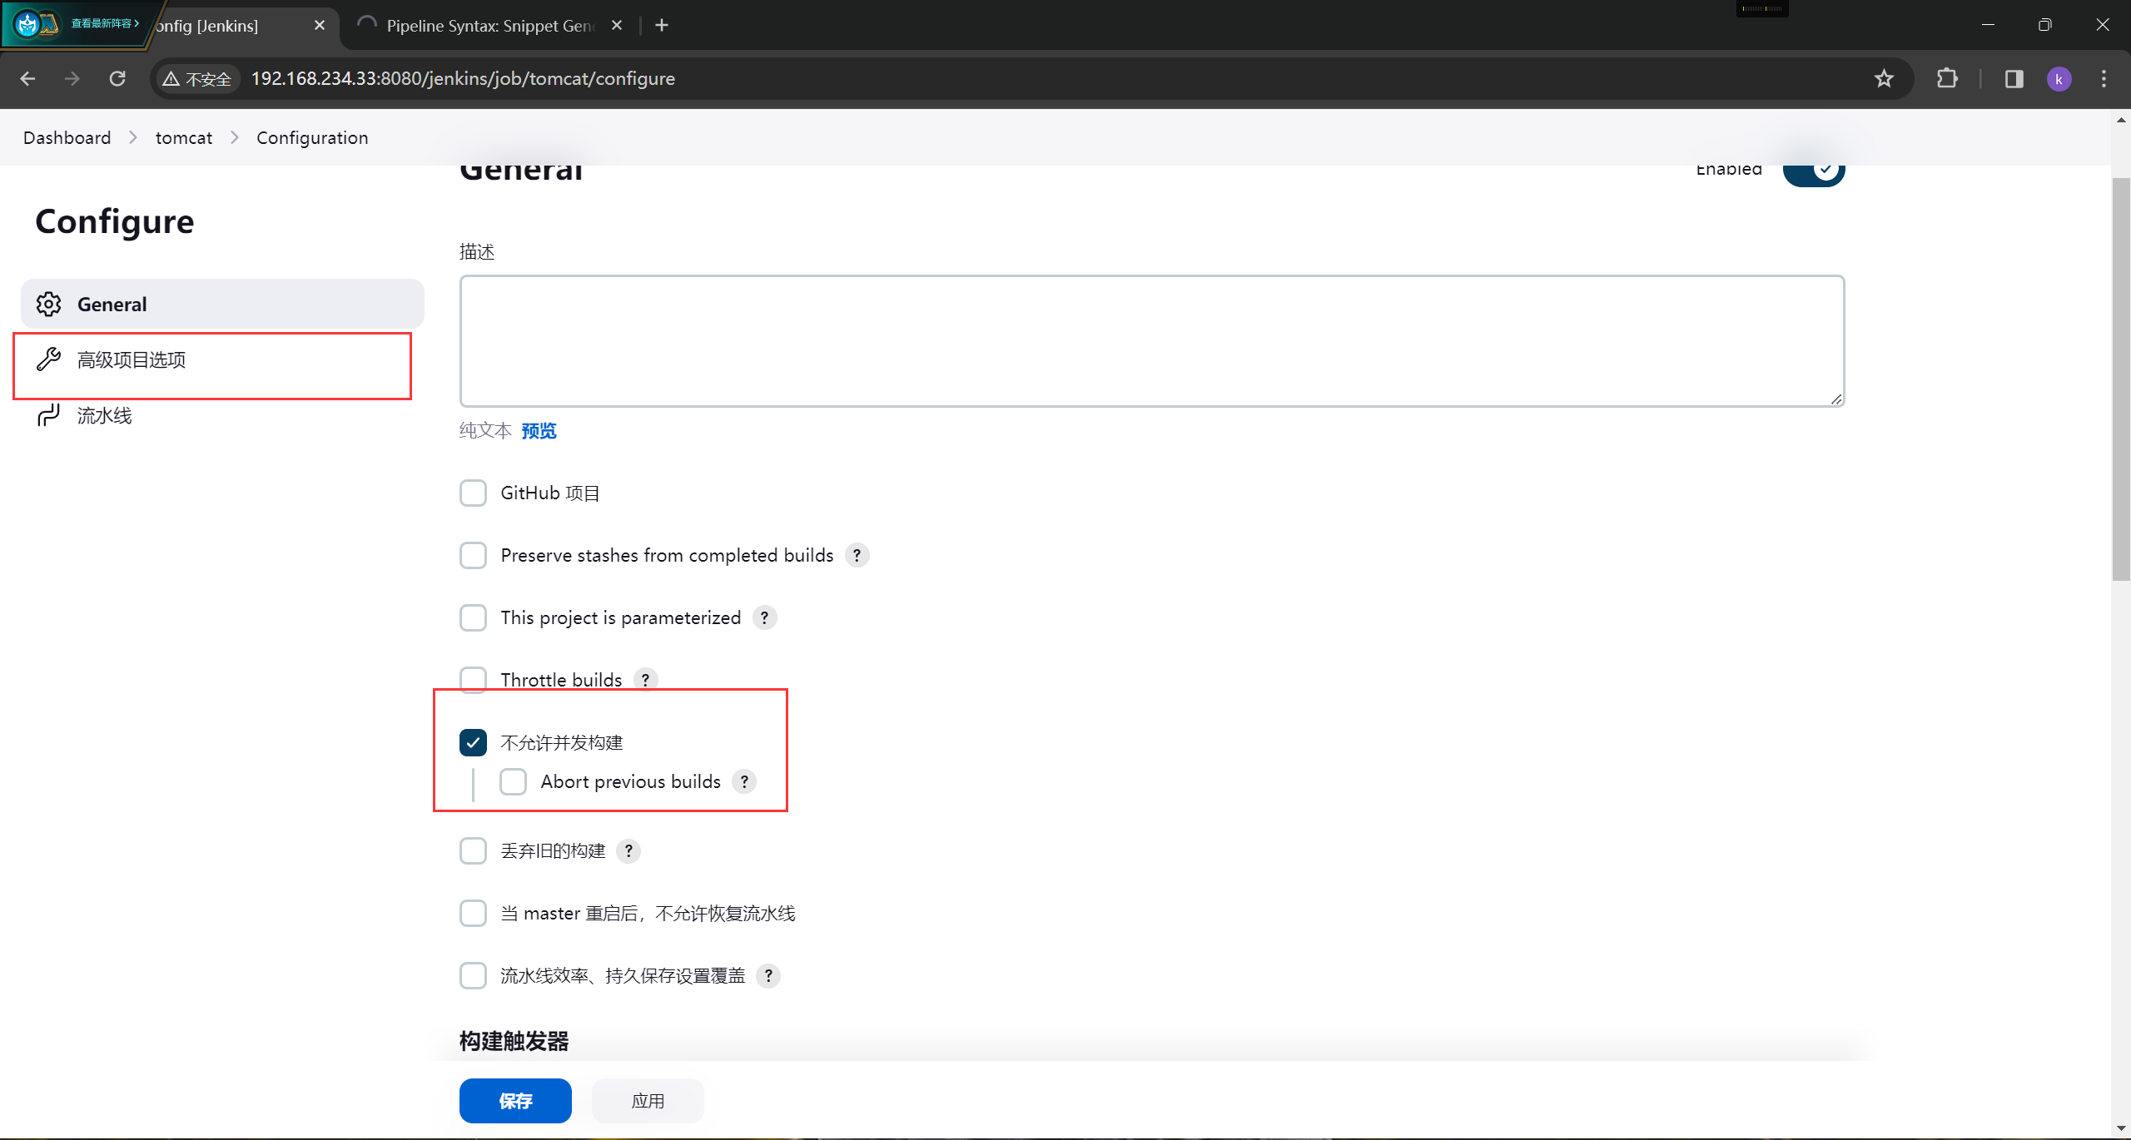This screenshot has width=2131, height=1140.
Task: Click help icon for parameterized project option
Action: [x=764, y=617]
